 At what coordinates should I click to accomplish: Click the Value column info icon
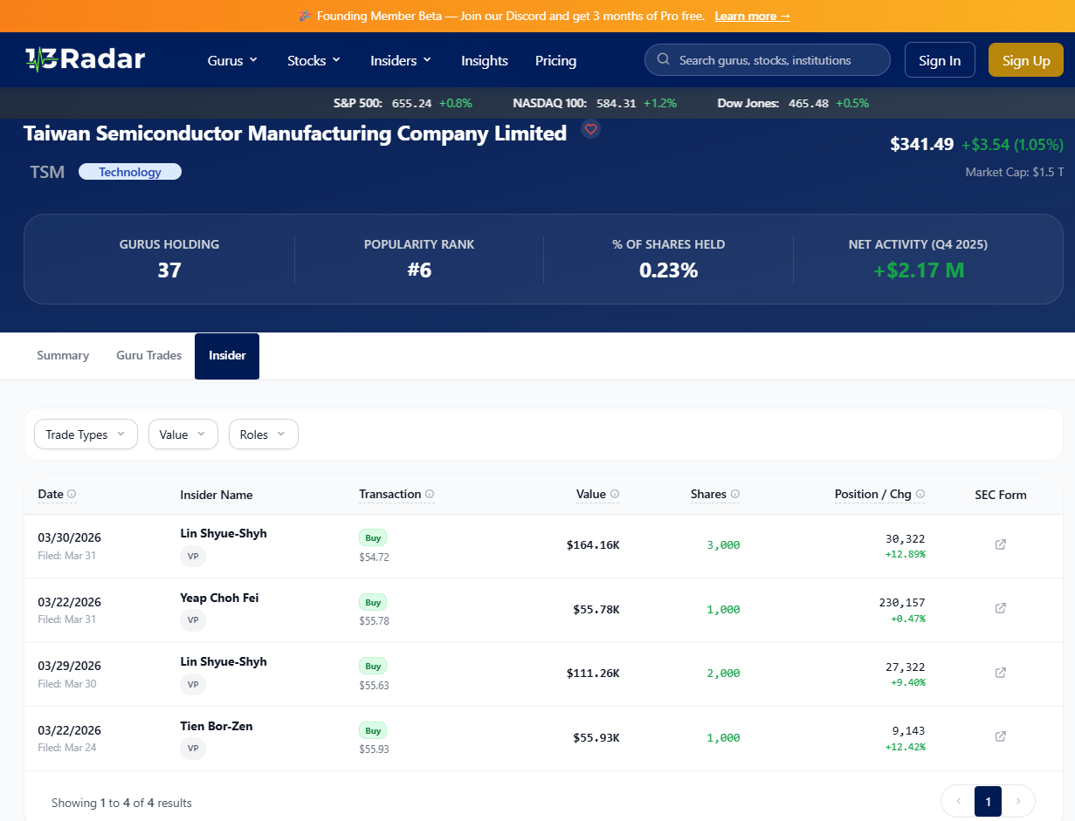tap(615, 494)
